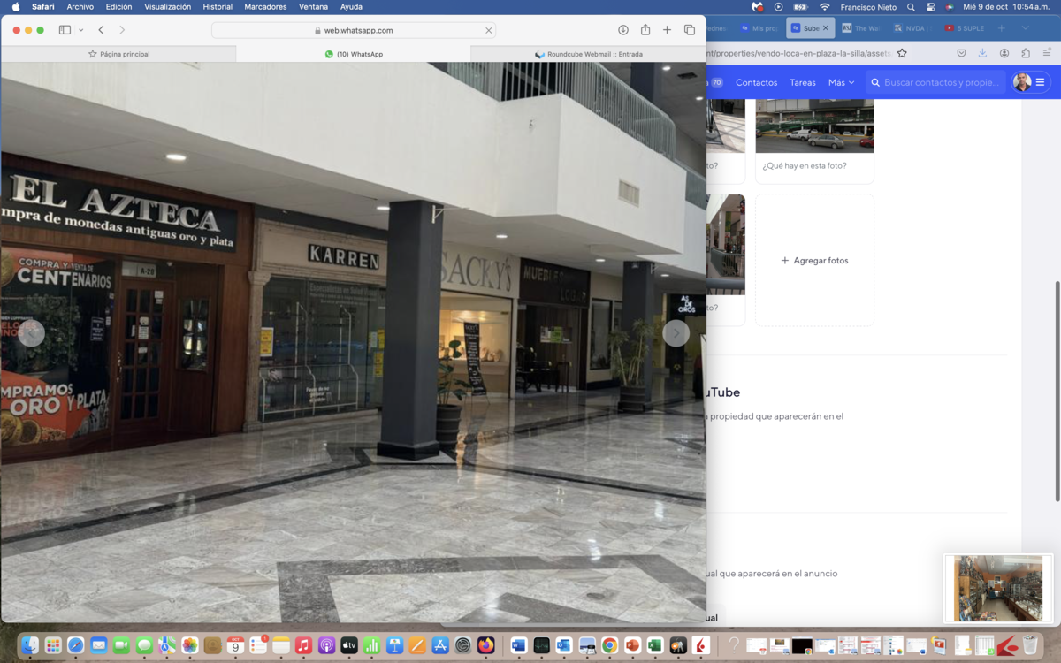This screenshot has height=663, width=1061.
Task: Open Tareas in the CRM navbar
Action: tap(803, 82)
